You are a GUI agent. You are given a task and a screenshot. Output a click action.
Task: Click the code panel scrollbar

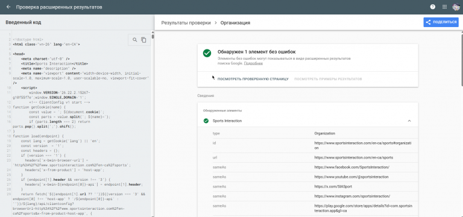click(x=153, y=37)
